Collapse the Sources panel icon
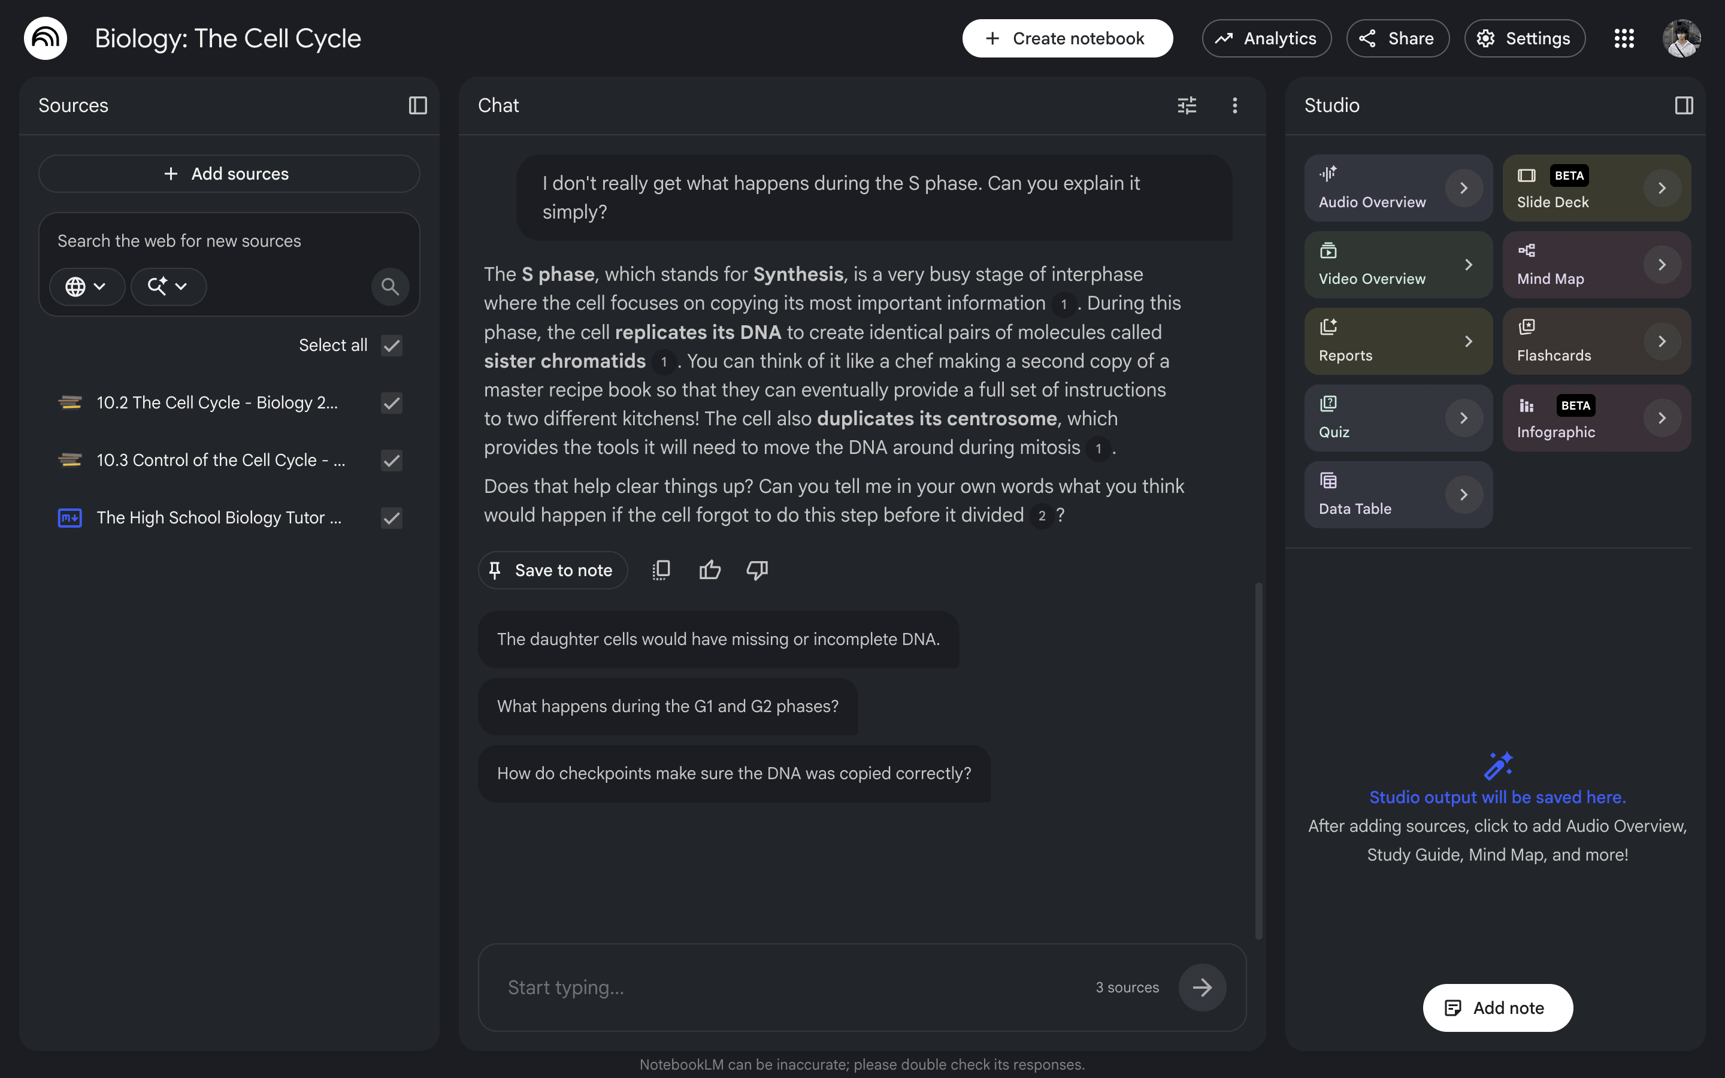1725x1078 pixels. (x=417, y=105)
